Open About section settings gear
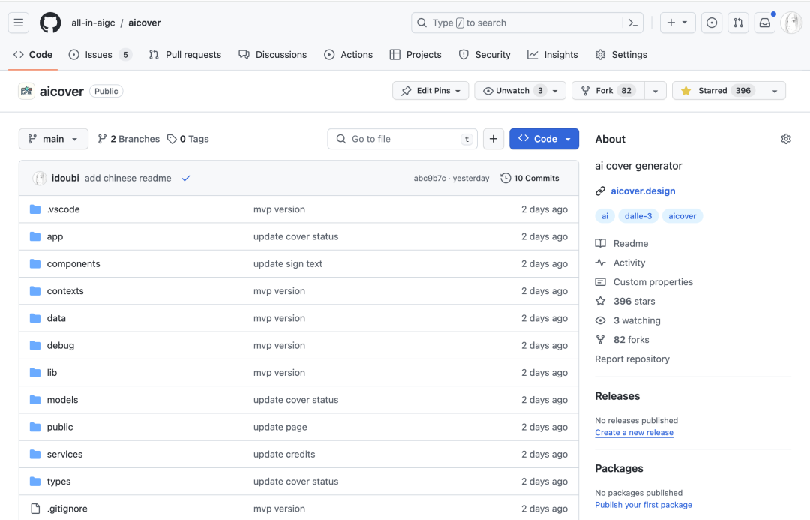This screenshot has height=520, width=810. coord(786,139)
